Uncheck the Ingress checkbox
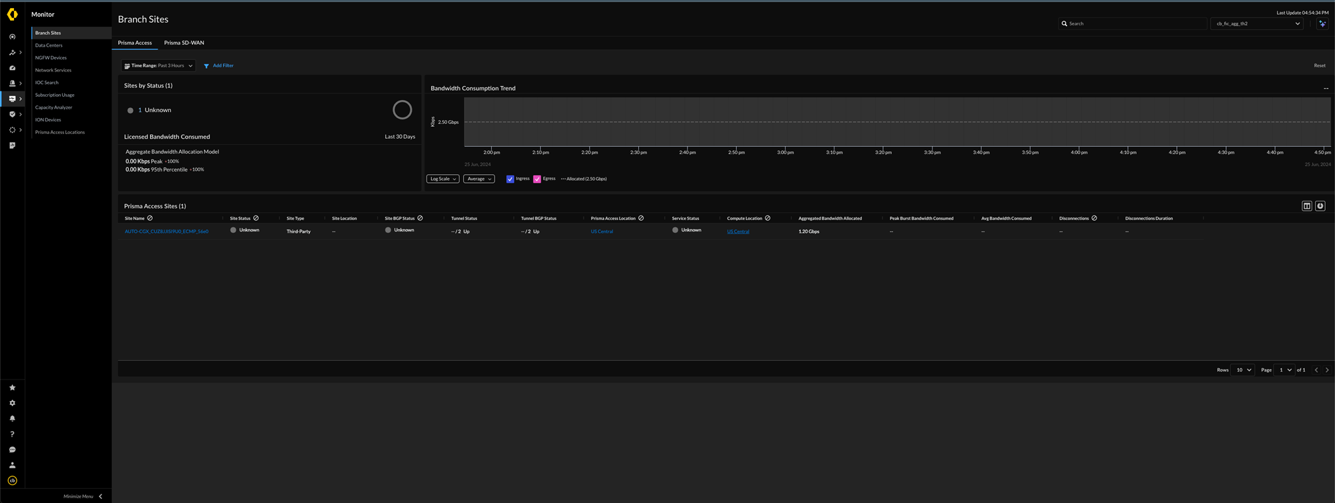The width and height of the screenshot is (1335, 503). 510,179
